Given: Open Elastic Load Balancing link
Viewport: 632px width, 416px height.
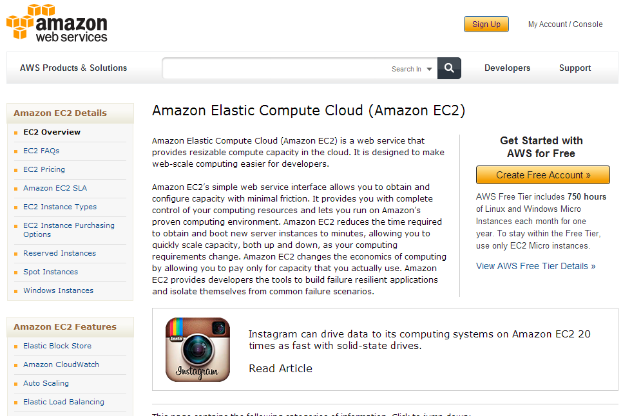Looking at the screenshot, I should [64, 402].
